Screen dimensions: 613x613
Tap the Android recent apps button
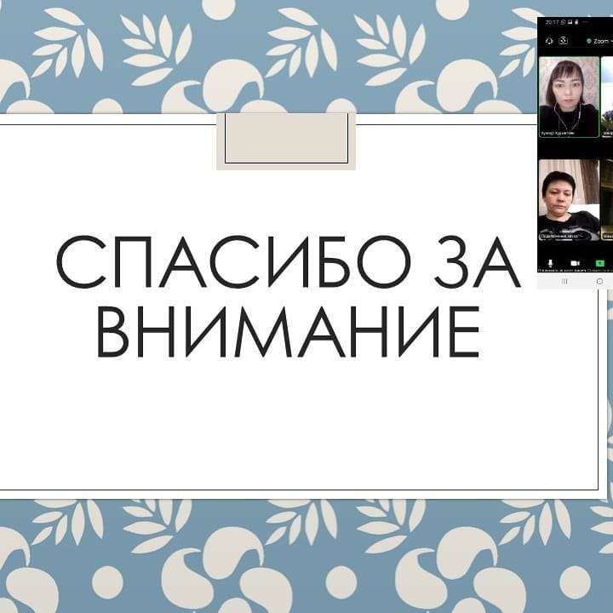pos(564,282)
